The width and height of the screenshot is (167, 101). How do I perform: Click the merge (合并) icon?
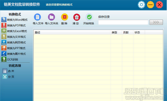[x=5, y=71]
